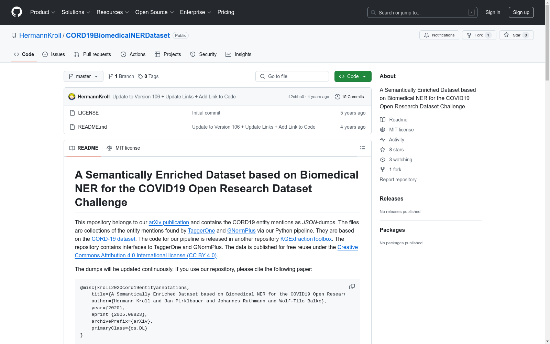Click the star count badge
This screenshot has height=344, width=550.
(x=526, y=35)
